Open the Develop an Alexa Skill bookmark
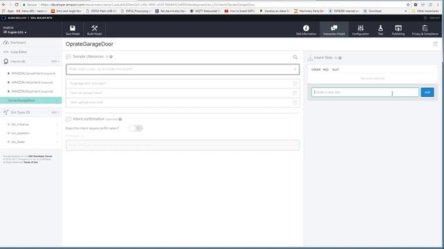The height and width of the screenshot is (249, 444). 275,11
